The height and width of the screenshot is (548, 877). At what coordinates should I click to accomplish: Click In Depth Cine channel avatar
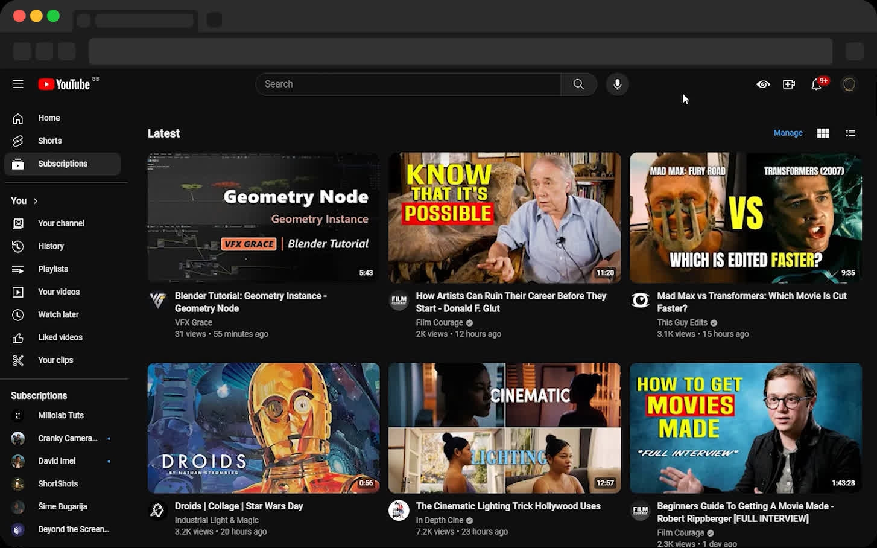(x=399, y=511)
